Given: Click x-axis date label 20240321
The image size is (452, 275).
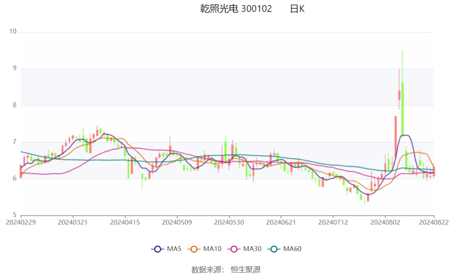Looking at the screenshot, I should [x=72, y=222].
